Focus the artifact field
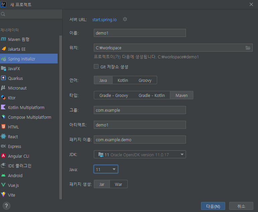This screenshot has width=258, height=212. point(140,125)
